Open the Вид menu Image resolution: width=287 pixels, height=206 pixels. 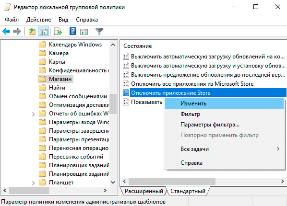[63, 20]
